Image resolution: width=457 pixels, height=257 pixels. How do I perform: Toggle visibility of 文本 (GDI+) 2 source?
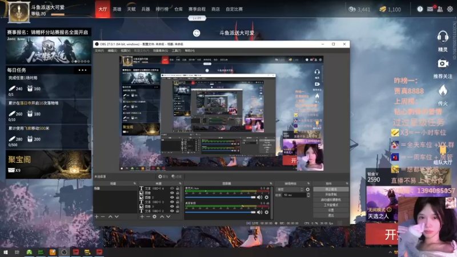pos(172,211)
